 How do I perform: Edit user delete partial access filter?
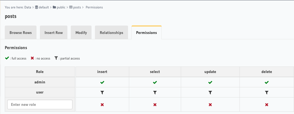(x=267, y=92)
